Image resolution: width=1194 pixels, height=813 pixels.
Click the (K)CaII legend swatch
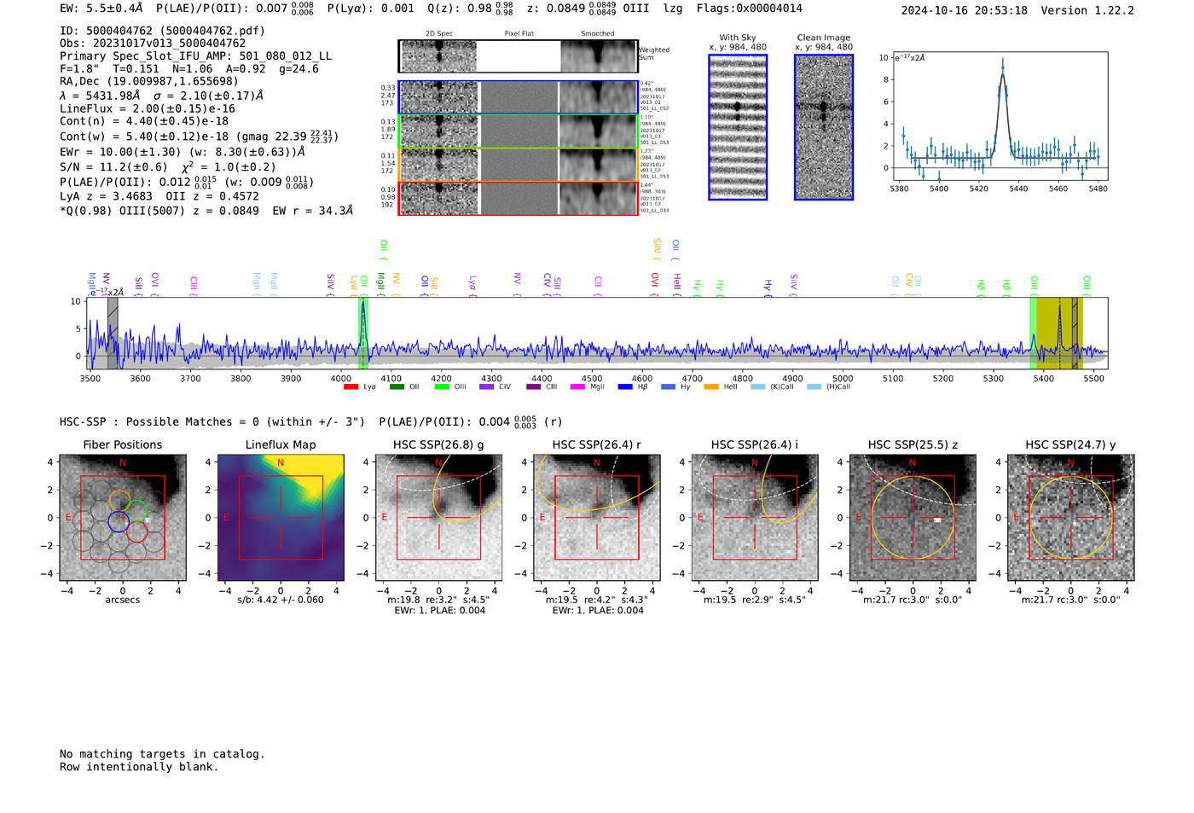click(757, 387)
